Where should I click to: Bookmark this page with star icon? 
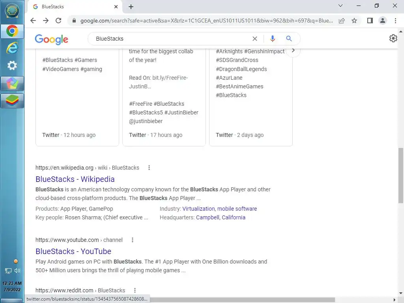354,21
